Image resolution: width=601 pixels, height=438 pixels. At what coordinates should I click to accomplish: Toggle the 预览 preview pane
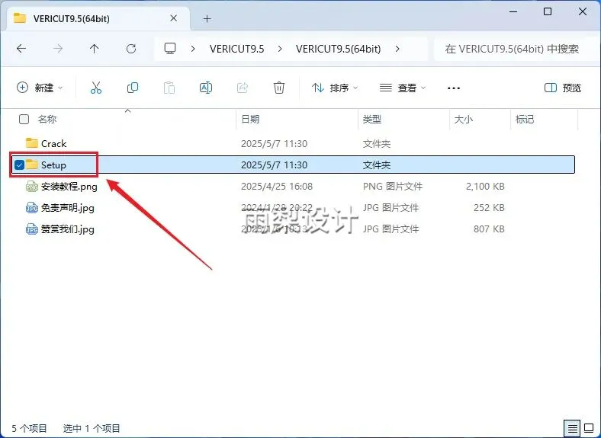click(x=563, y=88)
